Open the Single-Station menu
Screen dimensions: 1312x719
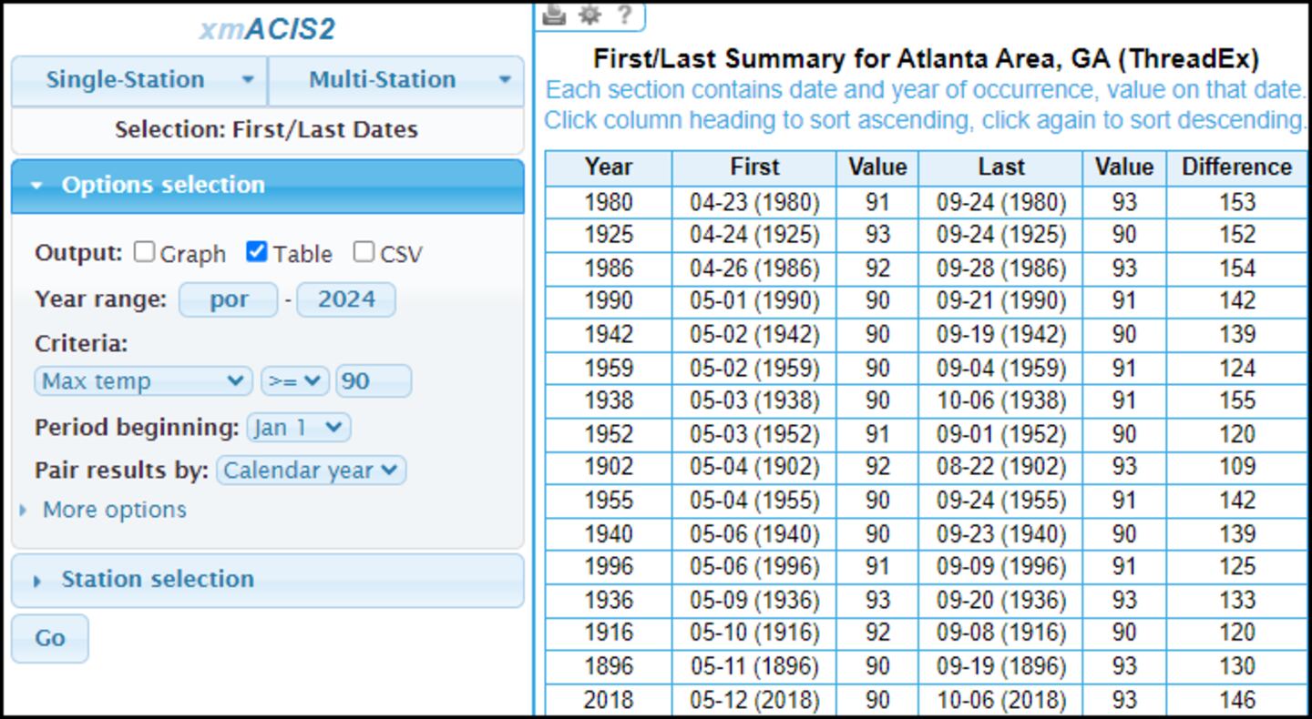[x=139, y=80]
